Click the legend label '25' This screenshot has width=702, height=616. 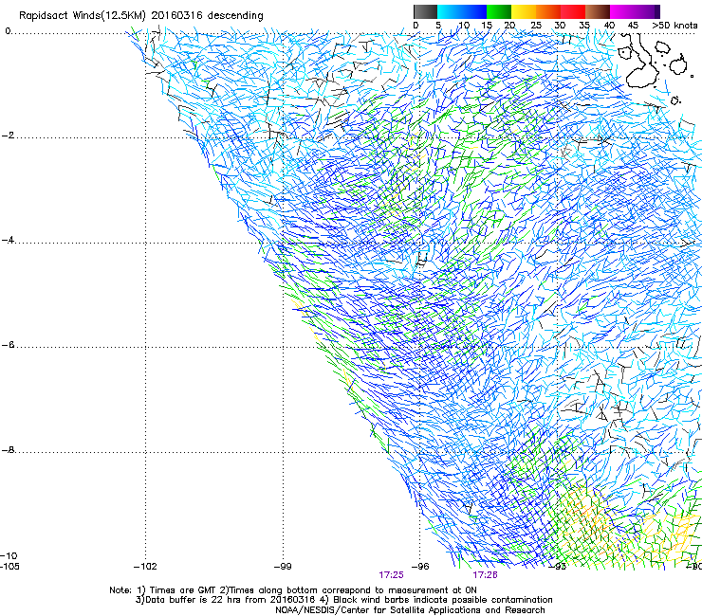pos(536,26)
